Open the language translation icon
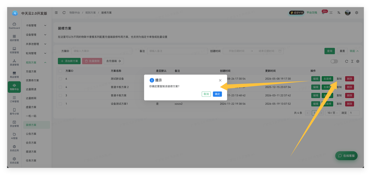This screenshot has width=371, height=175. click(x=339, y=13)
